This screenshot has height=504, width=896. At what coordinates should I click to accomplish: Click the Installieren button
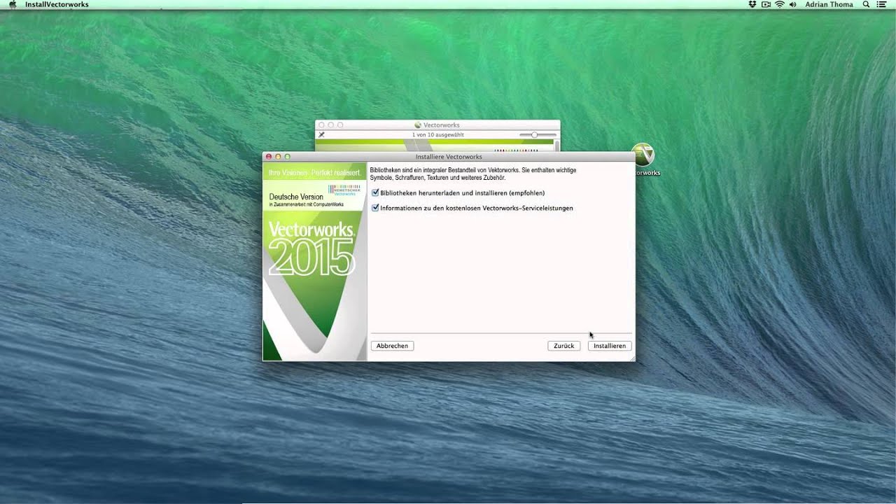tap(610, 346)
